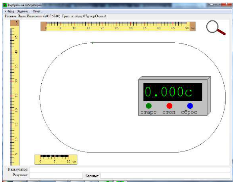Image resolution: width=234 pixels, height=184 pixels.
Task: Select the vertical ruler on the left
Action: [14, 93]
